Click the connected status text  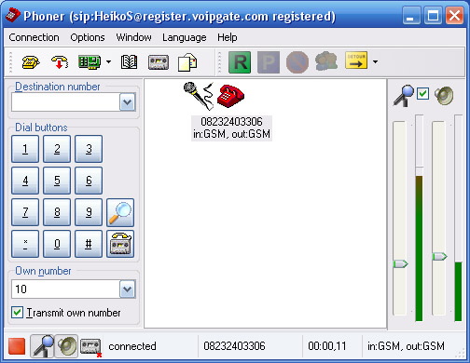tap(132, 346)
